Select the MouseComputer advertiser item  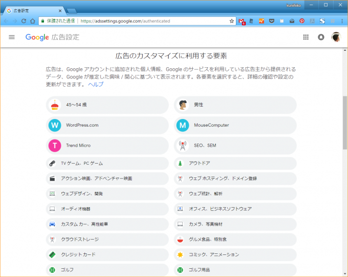click(235, 125)
